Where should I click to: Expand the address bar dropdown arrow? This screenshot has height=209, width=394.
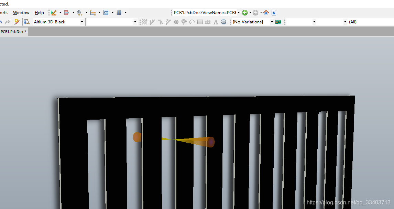239,13
